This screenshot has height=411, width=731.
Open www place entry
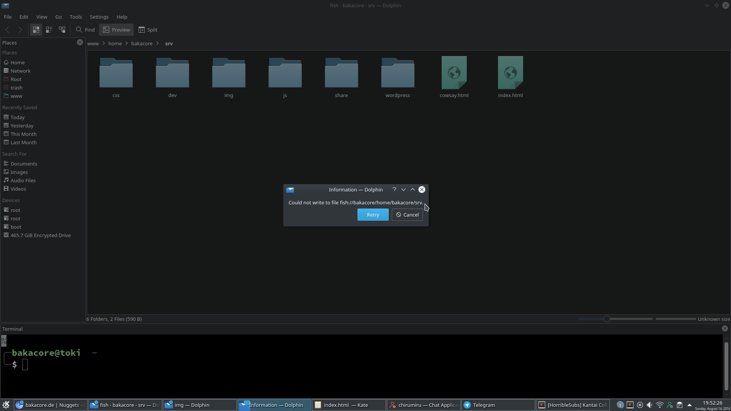[x=43, y=96]
